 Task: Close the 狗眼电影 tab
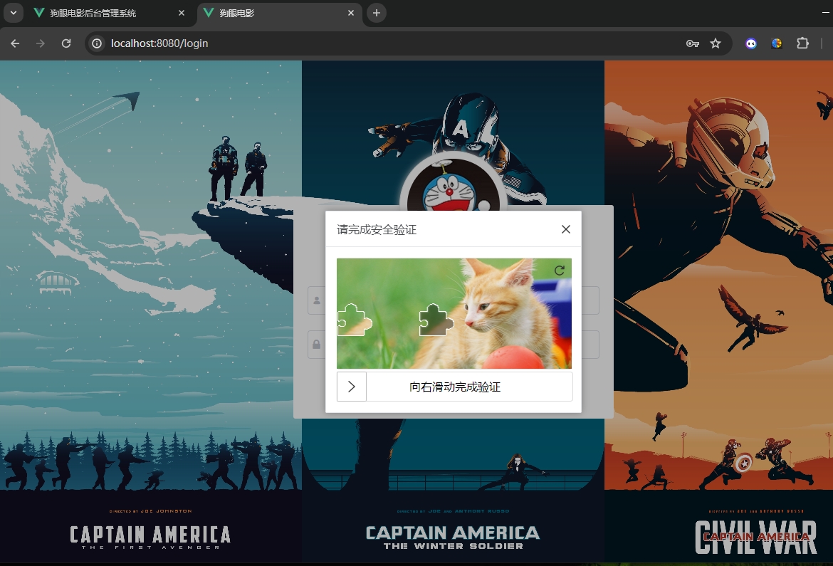click(x=350, y=13)
